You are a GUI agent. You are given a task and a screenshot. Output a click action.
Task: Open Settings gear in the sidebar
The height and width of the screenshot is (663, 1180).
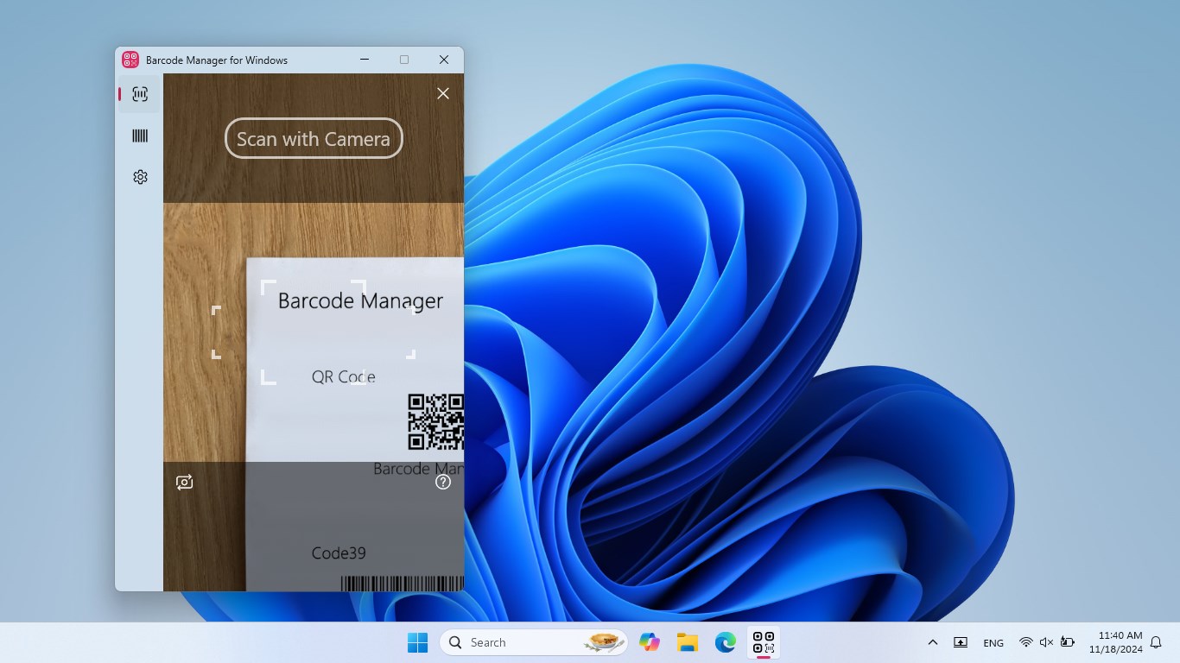(140, 177)
